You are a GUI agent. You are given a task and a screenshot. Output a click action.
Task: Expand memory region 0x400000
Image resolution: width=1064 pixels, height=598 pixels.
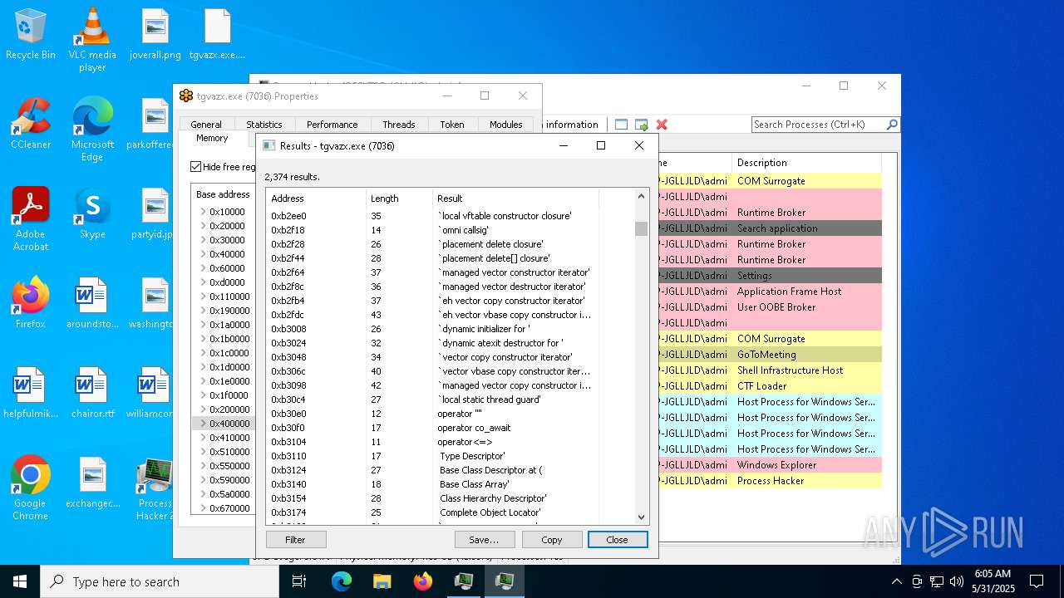pos(203,424)
